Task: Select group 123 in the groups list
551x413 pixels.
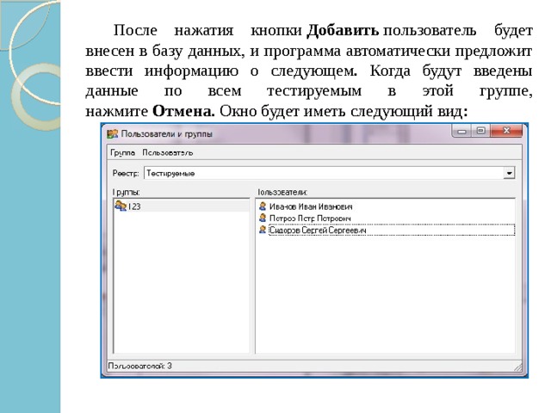Action: point(182,206)
